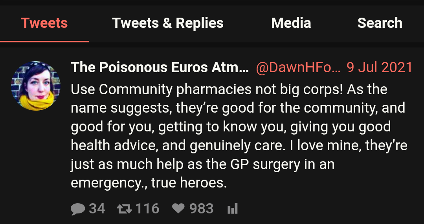
Task: Open the tweet stats bar-chart icon
Action: click(233, 209)
